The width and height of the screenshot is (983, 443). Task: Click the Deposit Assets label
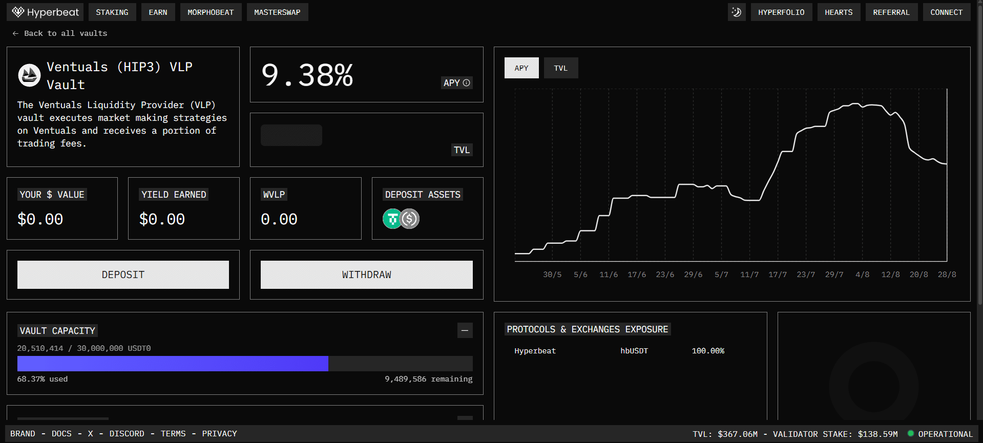(x=423, y=195)
